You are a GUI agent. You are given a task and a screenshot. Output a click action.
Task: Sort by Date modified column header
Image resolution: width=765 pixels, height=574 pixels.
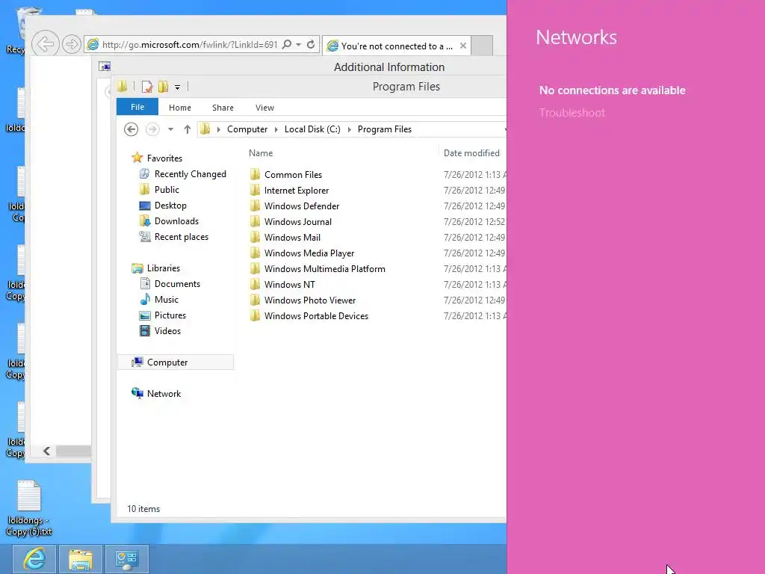tap(471, 153)
